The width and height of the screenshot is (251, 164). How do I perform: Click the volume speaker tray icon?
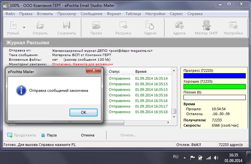(x=216, y=158)
